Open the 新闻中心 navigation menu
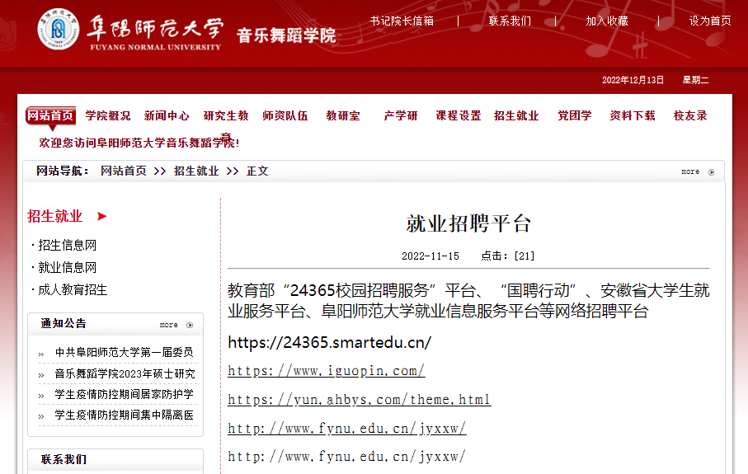 pos(167,116)
